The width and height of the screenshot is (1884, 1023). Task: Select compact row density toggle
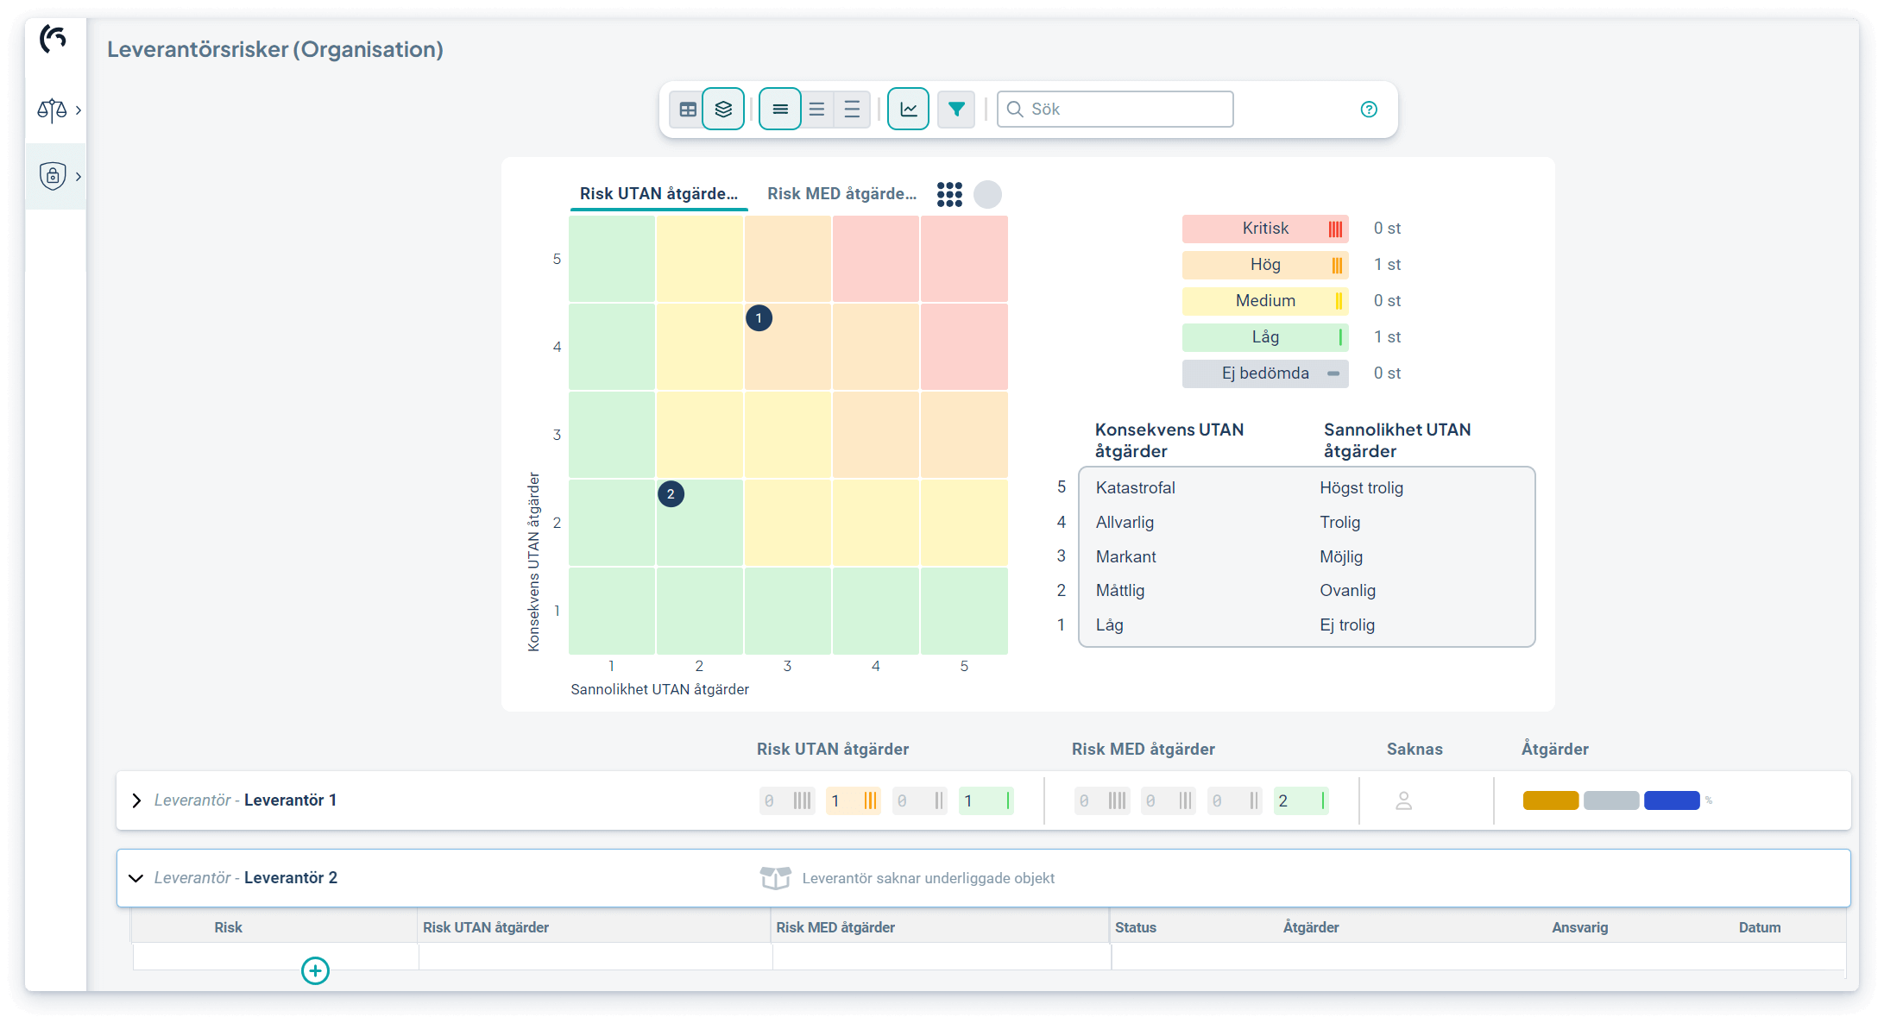pos(780,110)
